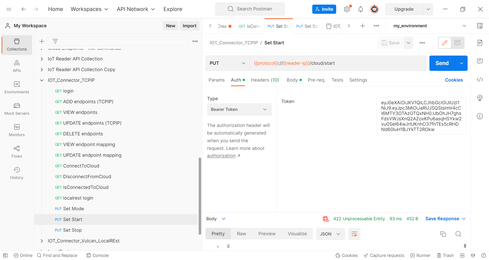This screenshot has height=260, width=489.
Task: Search within the response
Action: (458, 234)
